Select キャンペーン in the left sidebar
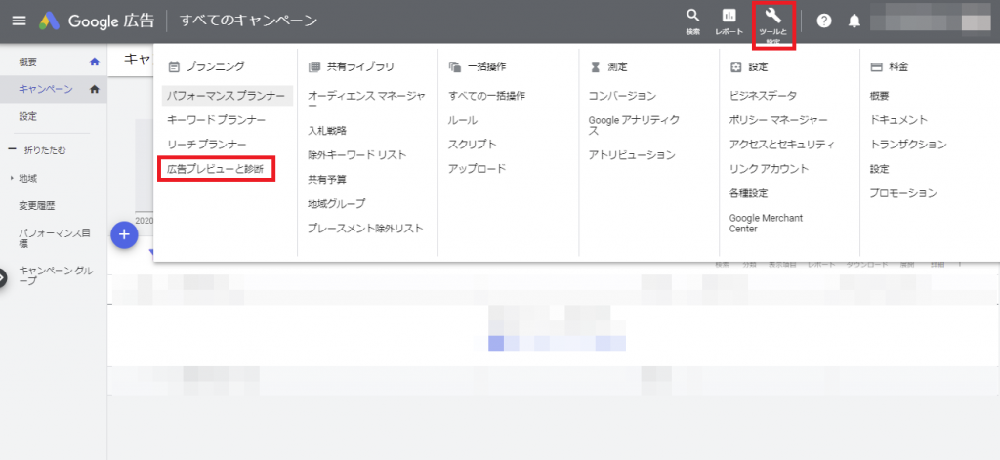1000x460 pixels. click(x=45, y=89)
